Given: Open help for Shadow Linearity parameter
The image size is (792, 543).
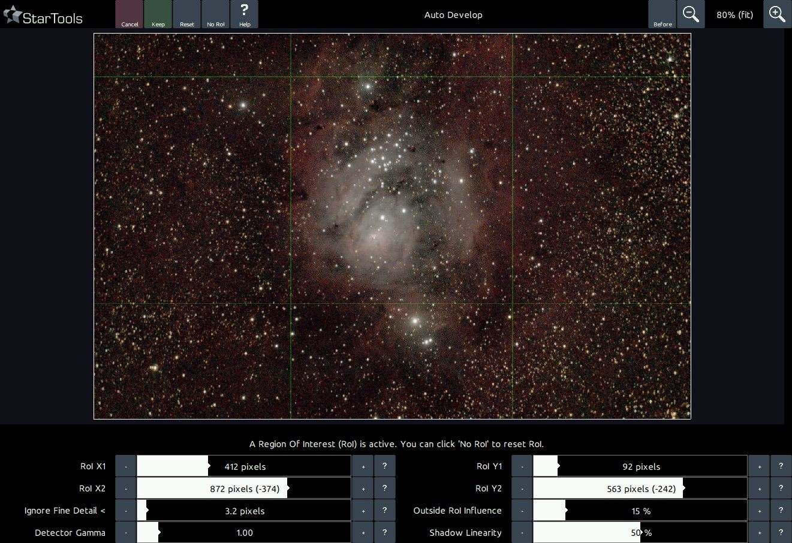Looking at the screenshot, I should (x=781, y=533).
